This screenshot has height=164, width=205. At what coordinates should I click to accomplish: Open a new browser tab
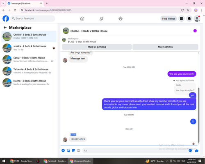(47, 3)
